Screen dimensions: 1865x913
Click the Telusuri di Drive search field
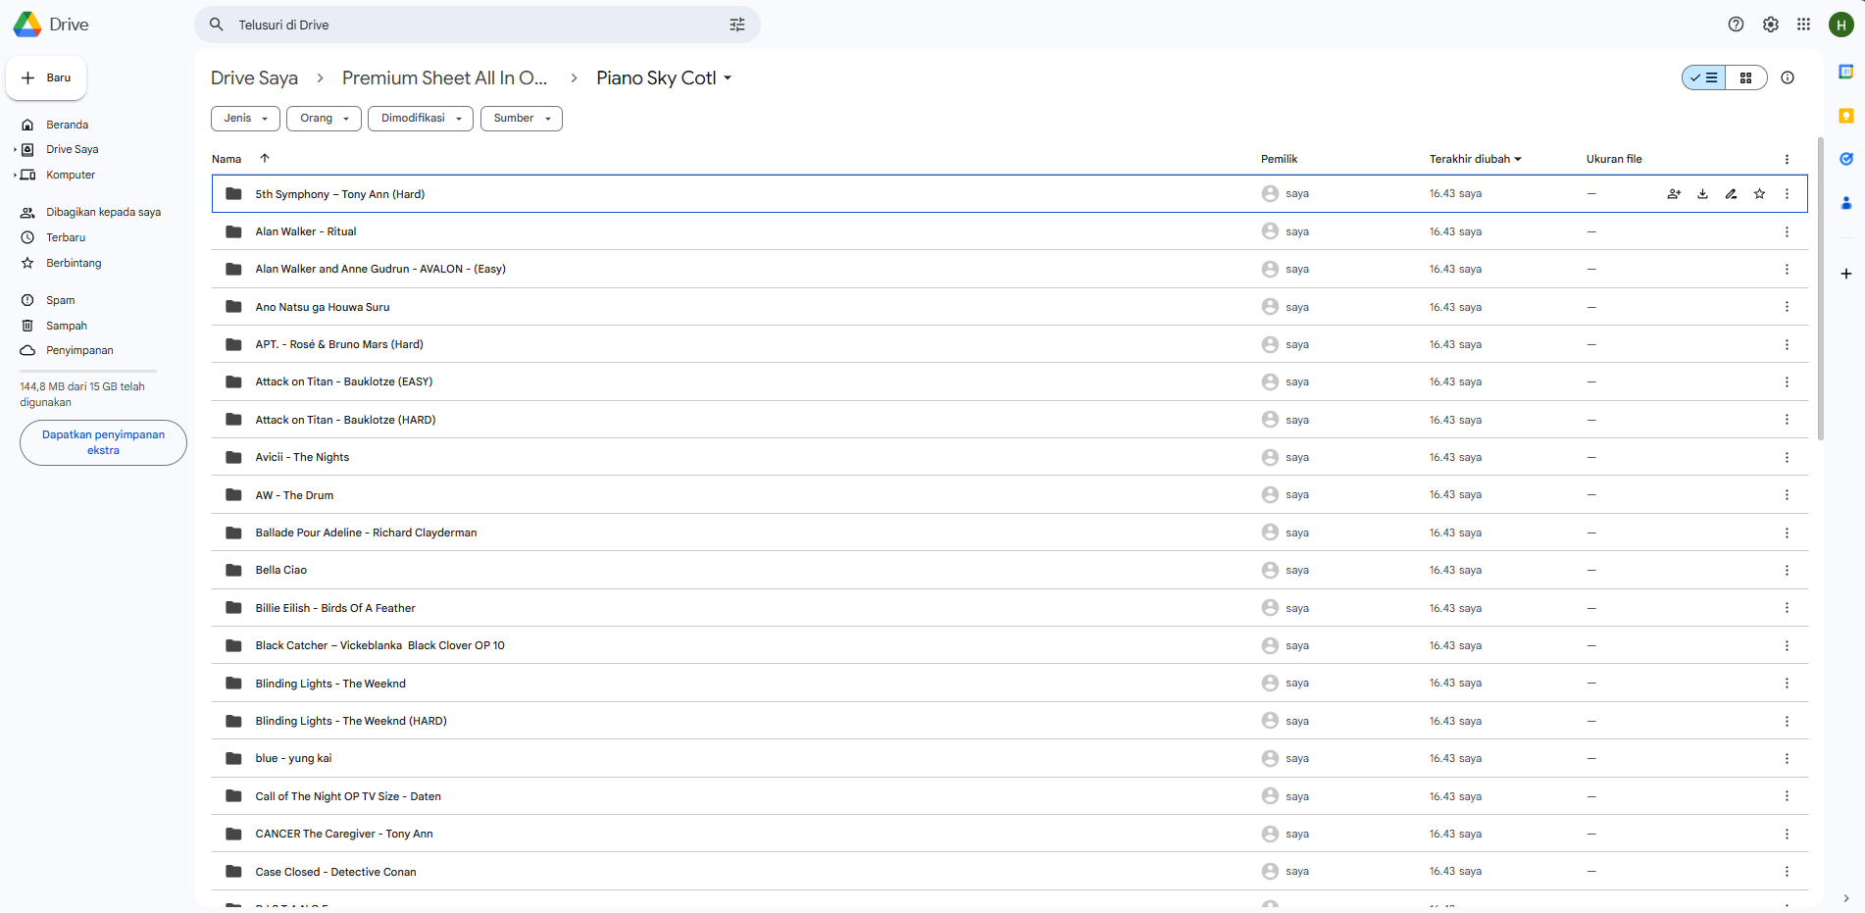tap(471, 25)
